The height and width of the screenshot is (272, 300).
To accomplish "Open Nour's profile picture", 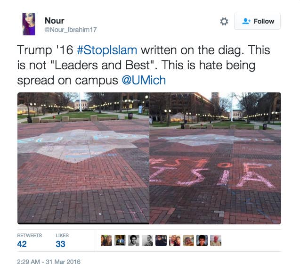I will point(29,24).
